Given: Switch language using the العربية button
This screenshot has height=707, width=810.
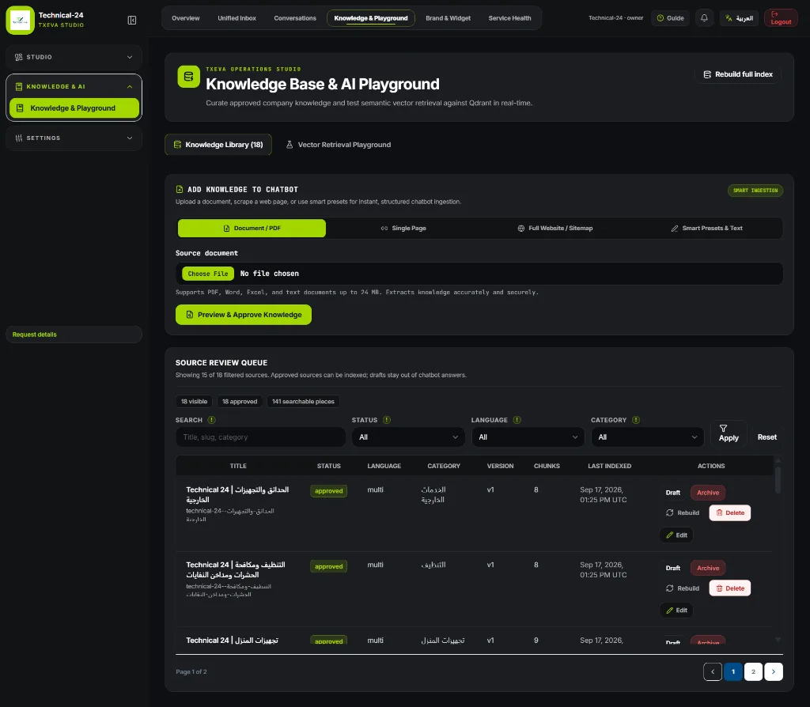Looking at the screenshot, I should 739,18.
